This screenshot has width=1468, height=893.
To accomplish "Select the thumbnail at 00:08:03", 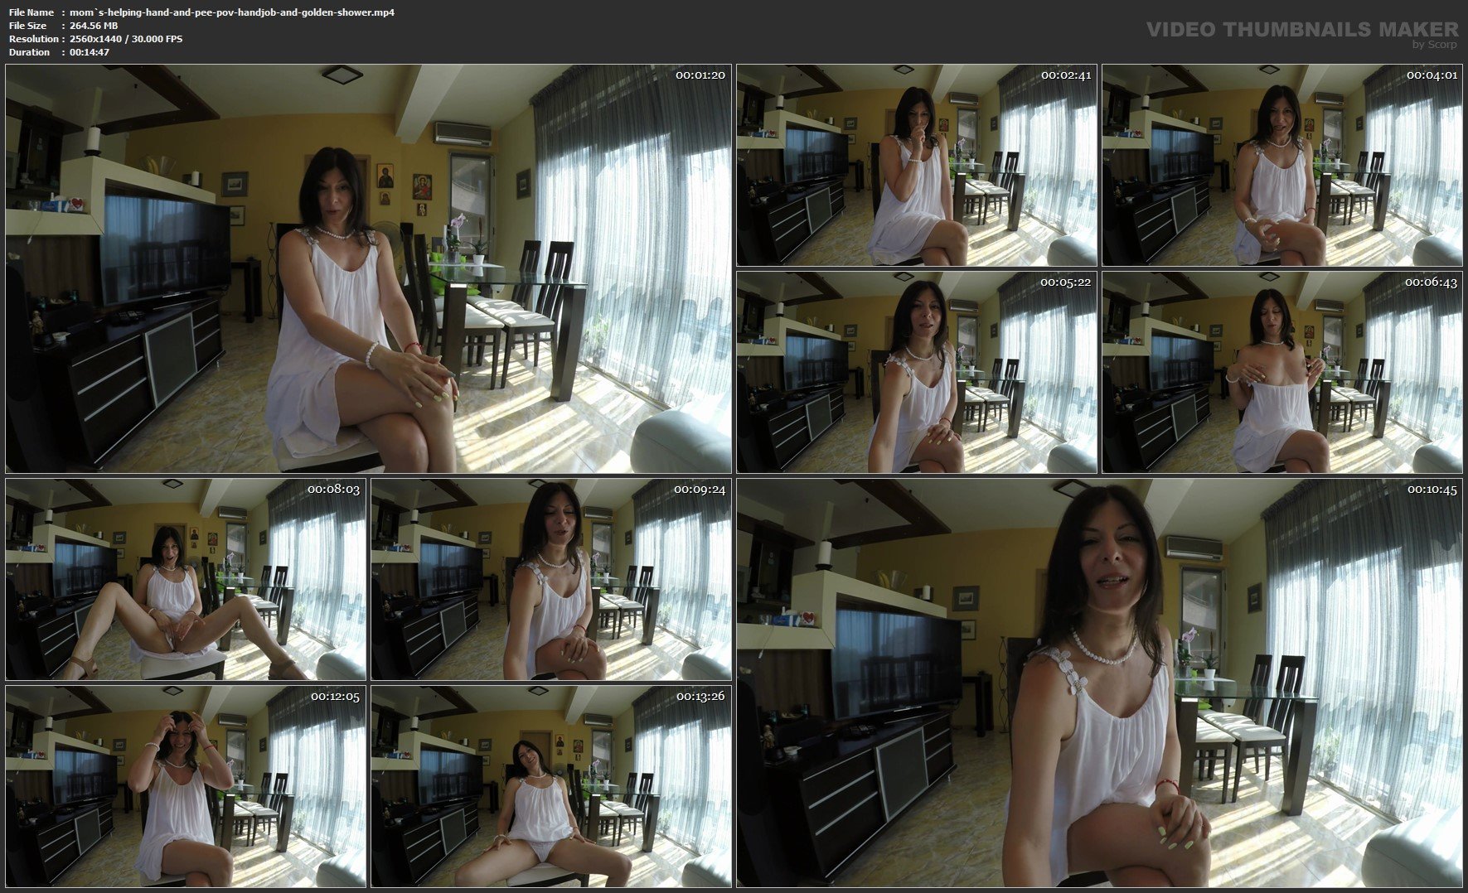I will [186, 579].
